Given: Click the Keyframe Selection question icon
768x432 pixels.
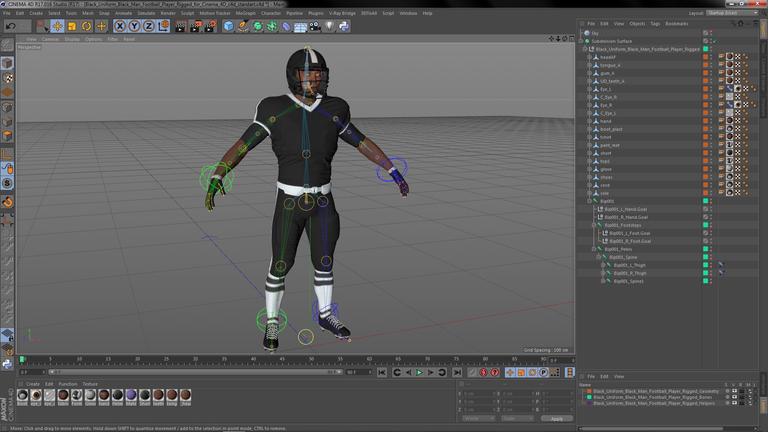Looking at the screenshot, I should point(495,372).
